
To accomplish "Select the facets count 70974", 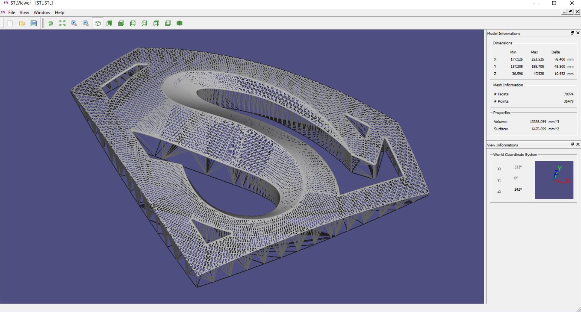I will pyautogui.click(x=569, y=94).
